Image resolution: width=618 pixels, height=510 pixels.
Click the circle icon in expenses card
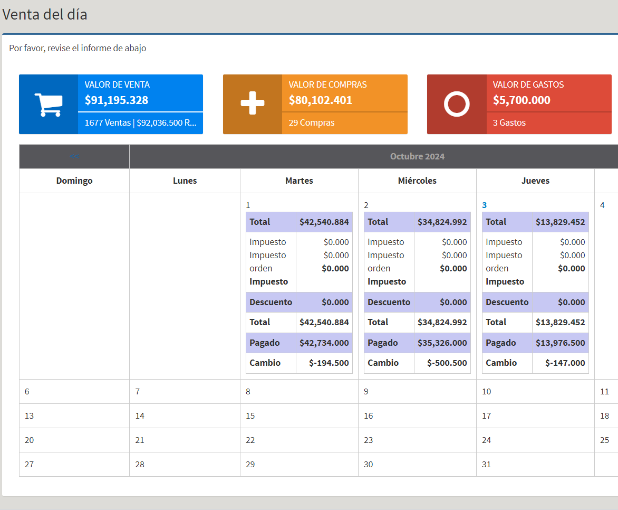457,105
